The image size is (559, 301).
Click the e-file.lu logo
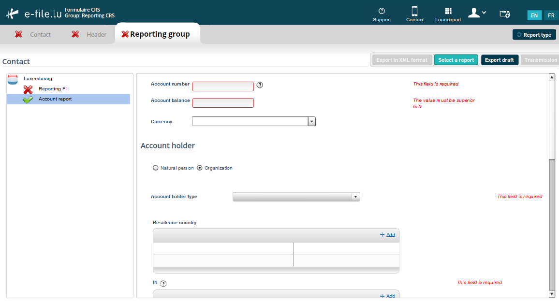(x=34, y=14)
